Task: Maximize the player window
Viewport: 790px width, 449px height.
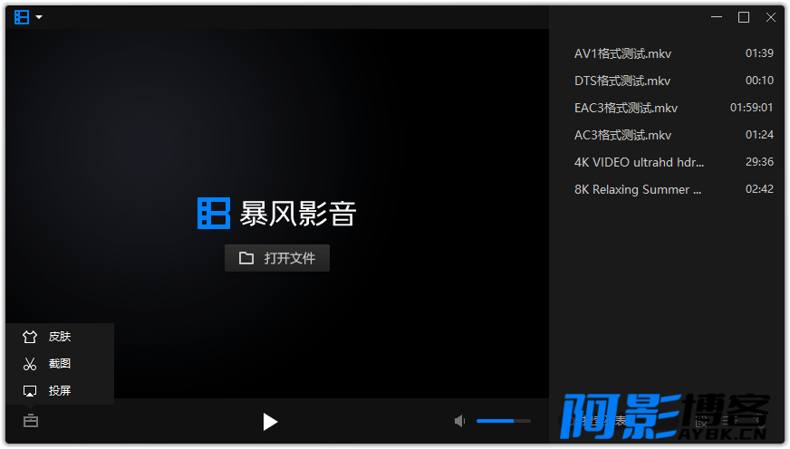Action: [x=744, y=17]
